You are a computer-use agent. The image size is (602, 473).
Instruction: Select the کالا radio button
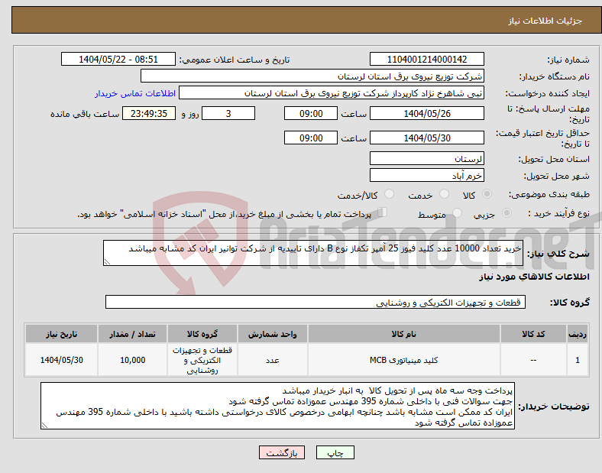(487, 194)
